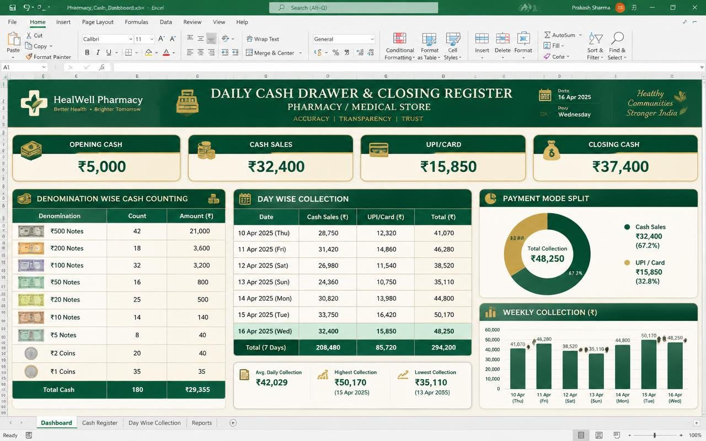
Task: Adjust the zoom slider in status bar
Action: pyautogui.click(x=655, y=435)
